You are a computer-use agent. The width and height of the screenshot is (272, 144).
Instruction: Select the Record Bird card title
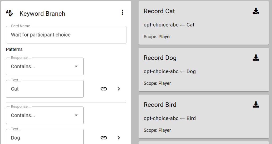[x=160, y=105]
